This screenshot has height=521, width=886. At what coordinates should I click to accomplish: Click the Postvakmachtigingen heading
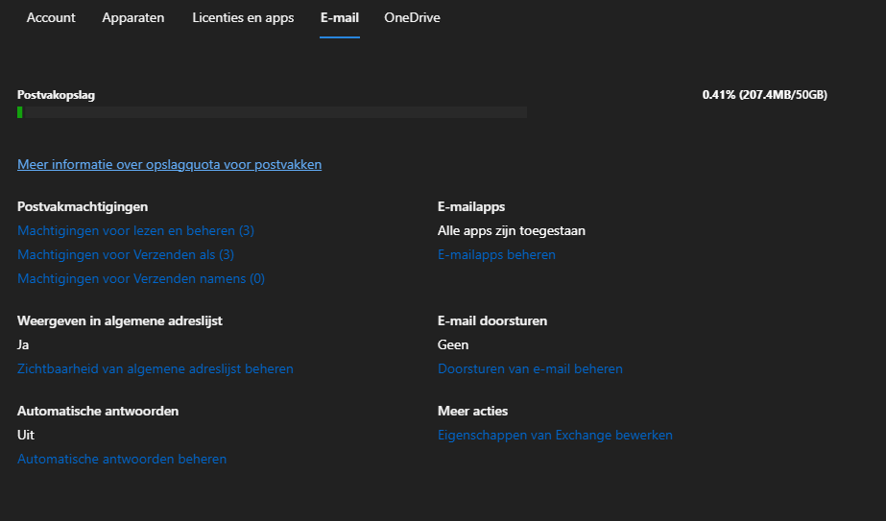pyautogui.click(x=83, y=207)
